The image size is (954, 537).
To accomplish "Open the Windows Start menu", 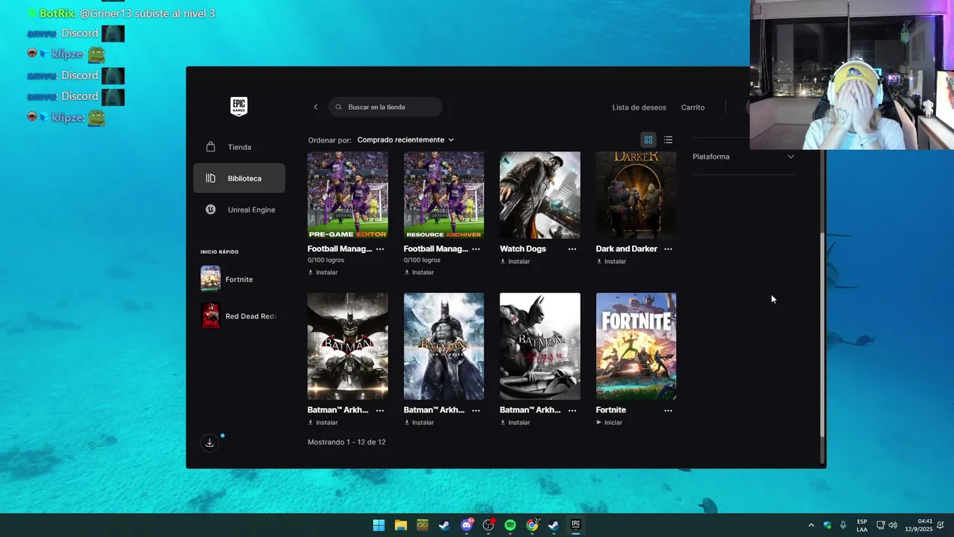I will click(379, 525).
